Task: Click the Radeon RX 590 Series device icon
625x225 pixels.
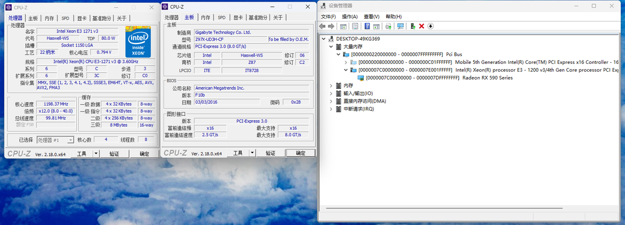Action: click(362, 78)
